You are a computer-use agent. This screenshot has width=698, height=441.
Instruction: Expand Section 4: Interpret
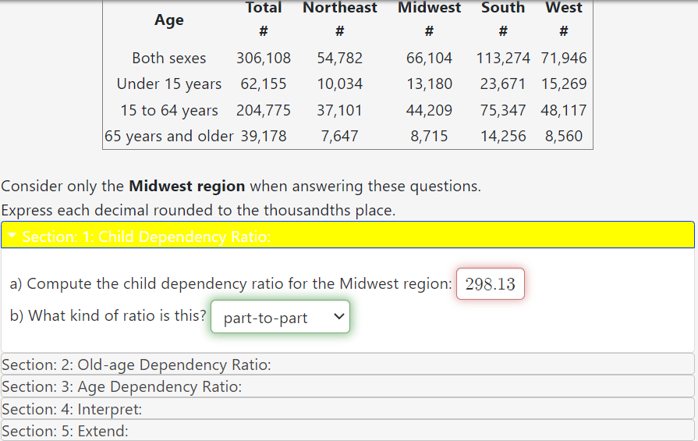tap(348, 408)
